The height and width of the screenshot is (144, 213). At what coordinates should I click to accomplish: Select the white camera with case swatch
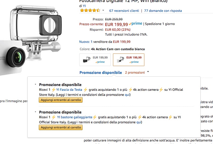129,60
